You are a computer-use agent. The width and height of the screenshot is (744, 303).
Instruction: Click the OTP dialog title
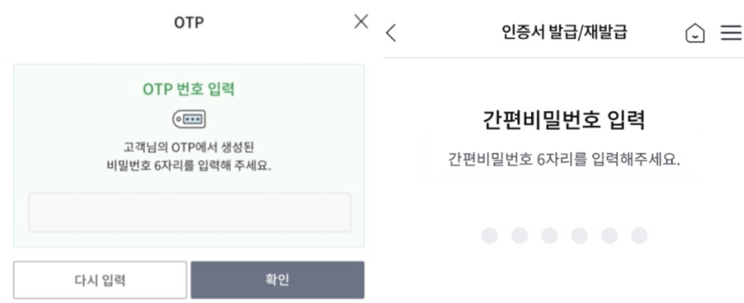189,22
